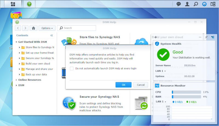Viewport: 219px width, 126px height.
Task: Collapse the Contents pane with double chevron
Action: point(52,35)
